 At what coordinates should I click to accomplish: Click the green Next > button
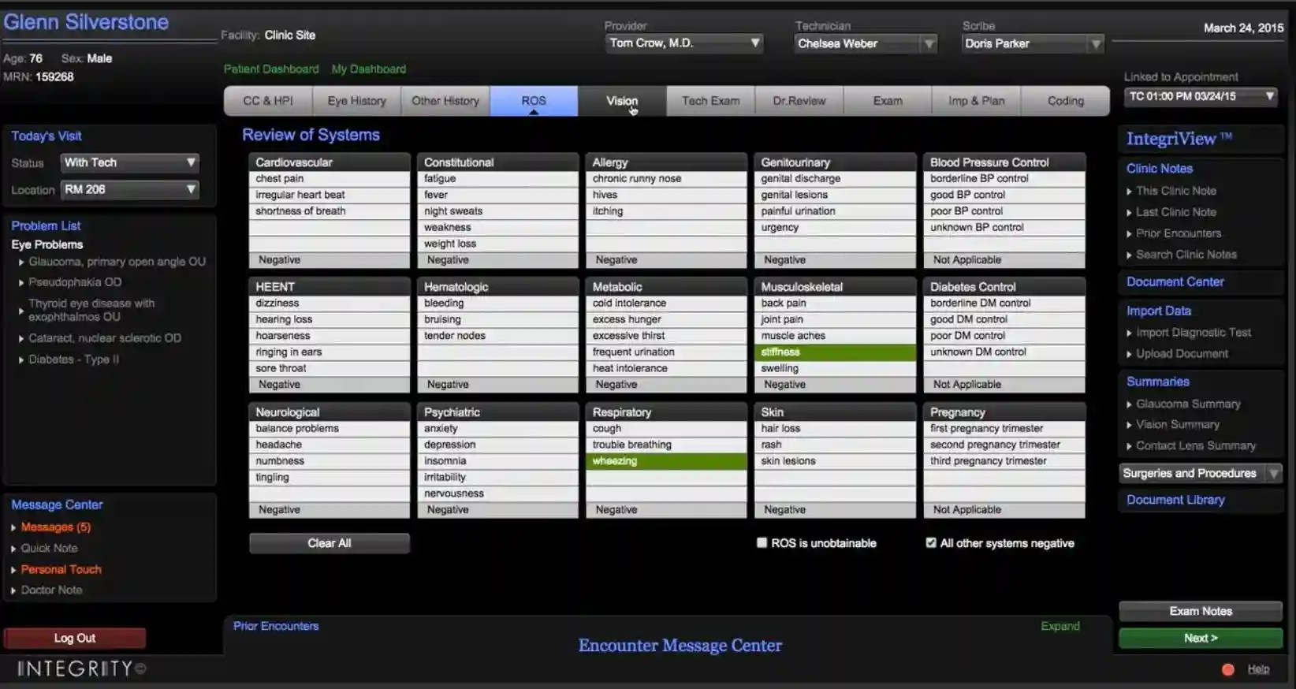(x=1201, y=638)
